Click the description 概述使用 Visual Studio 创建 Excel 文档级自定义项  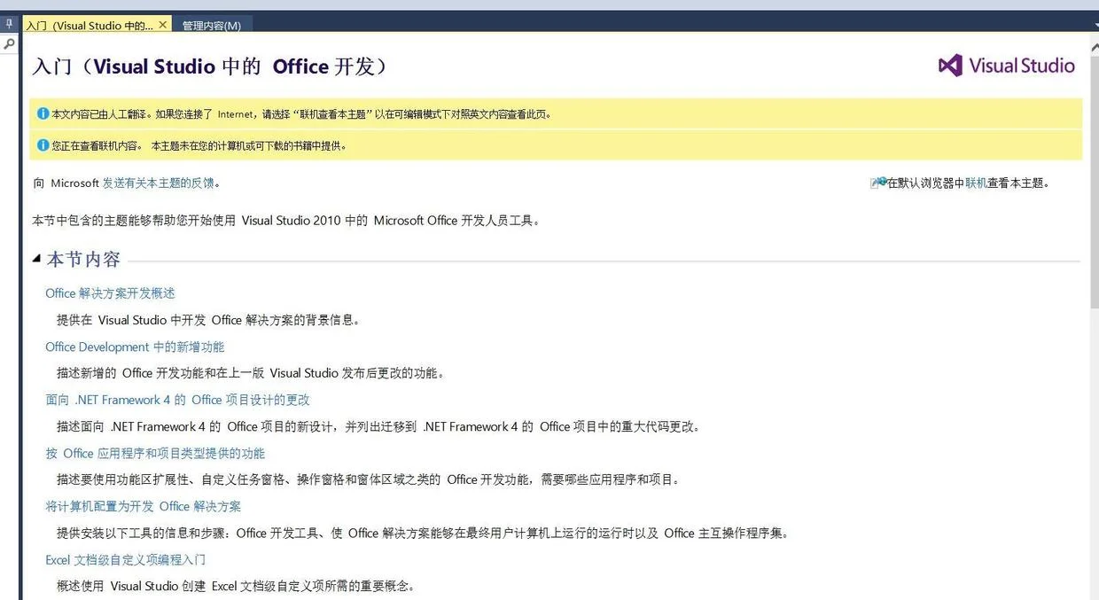point(236,586)
